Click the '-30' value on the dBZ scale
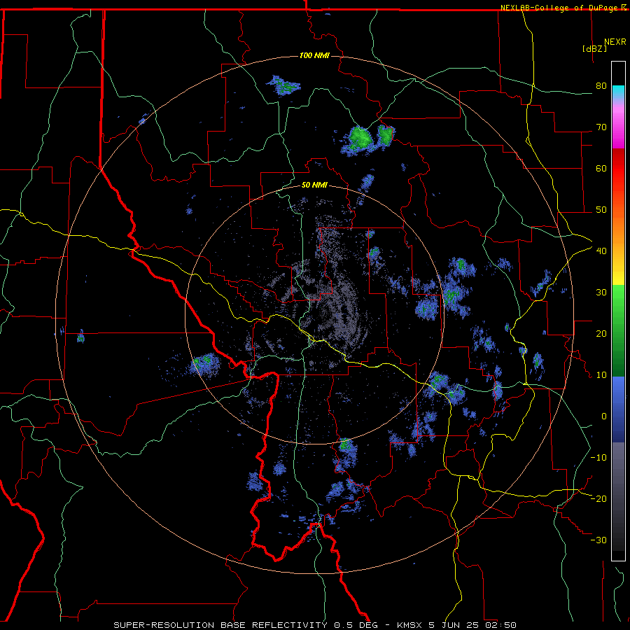The image size is (630, 630). tap(598, 540)
